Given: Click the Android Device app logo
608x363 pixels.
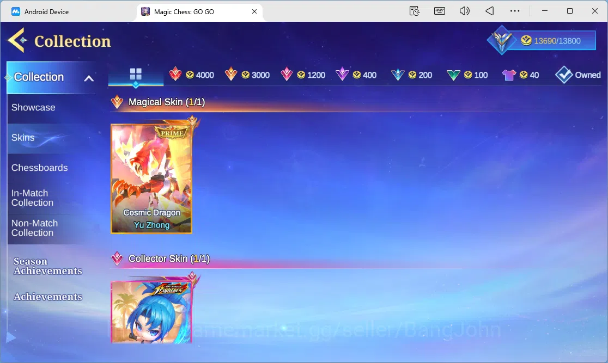Looking at the screenshot, I should (16, 11).
